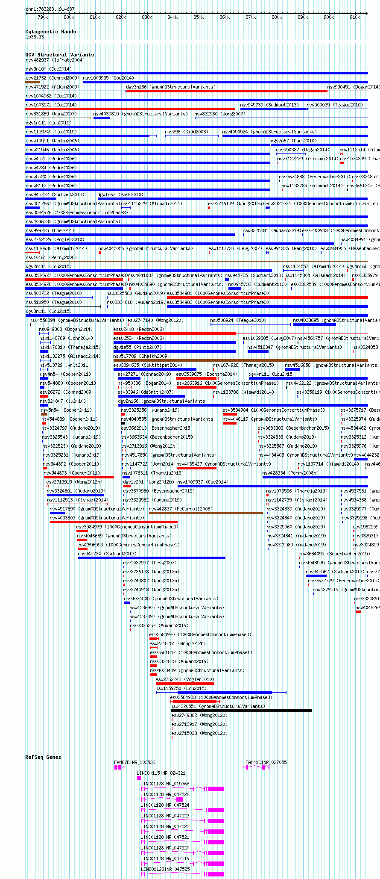Click the 790k ruler tick label
Viewport: 380px width, 879px height.
pos(43,17)
